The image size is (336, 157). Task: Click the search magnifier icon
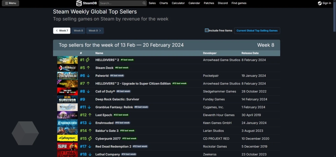[x=144, y=3]
